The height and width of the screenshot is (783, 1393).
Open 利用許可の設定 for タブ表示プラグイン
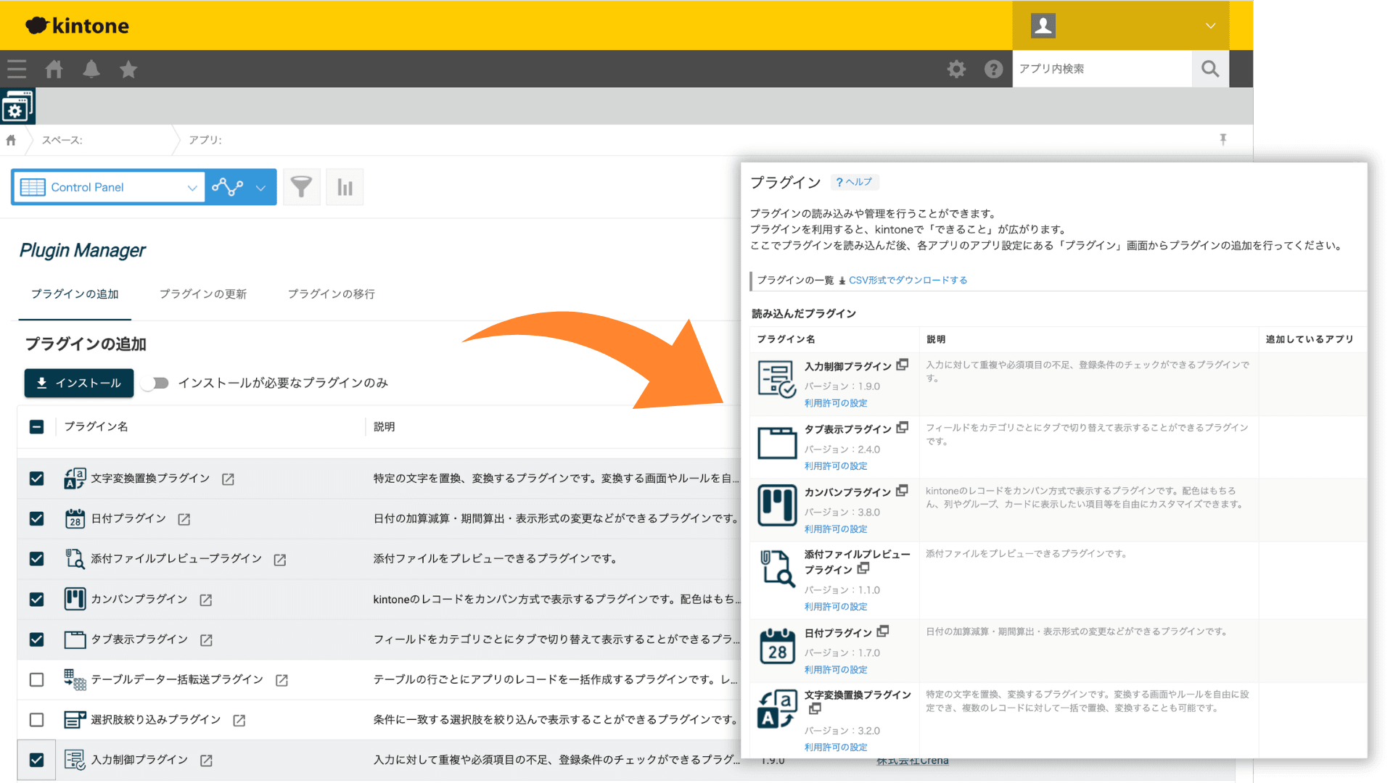click(836, 466)
